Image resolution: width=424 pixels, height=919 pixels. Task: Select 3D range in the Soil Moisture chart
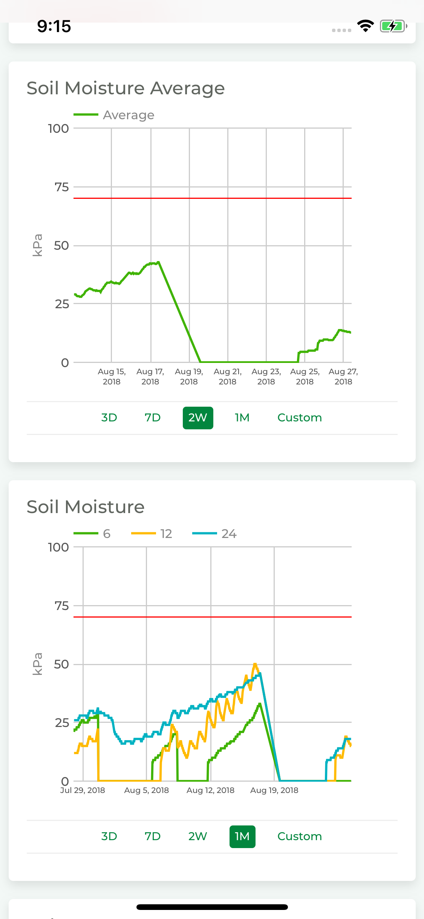[x=109, y=836]
